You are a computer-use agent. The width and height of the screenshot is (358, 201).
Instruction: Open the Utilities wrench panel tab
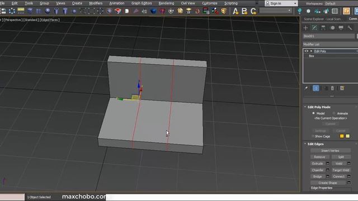point(350,28)
